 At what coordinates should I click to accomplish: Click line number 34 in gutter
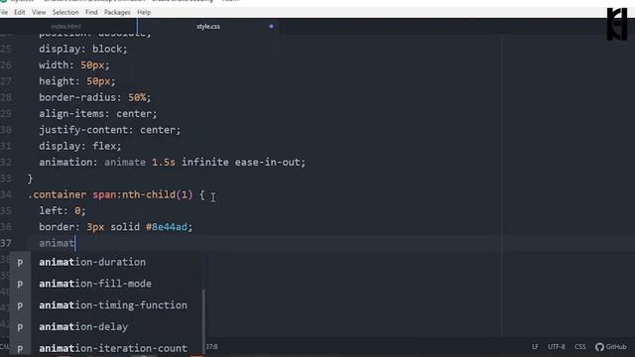click(x=6, y=194)
